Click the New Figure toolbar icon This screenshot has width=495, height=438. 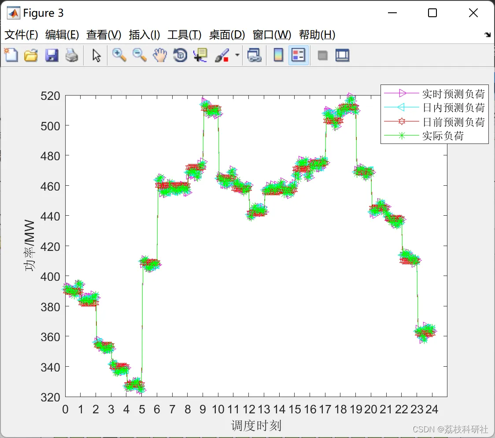click(11, 55)
